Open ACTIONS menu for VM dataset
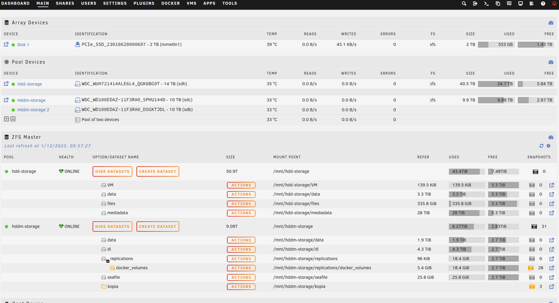Viewport: 559px width, 303px height. click(x=241, y=185)
